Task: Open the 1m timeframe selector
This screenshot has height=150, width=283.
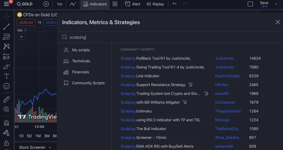Action: [59, 4]
